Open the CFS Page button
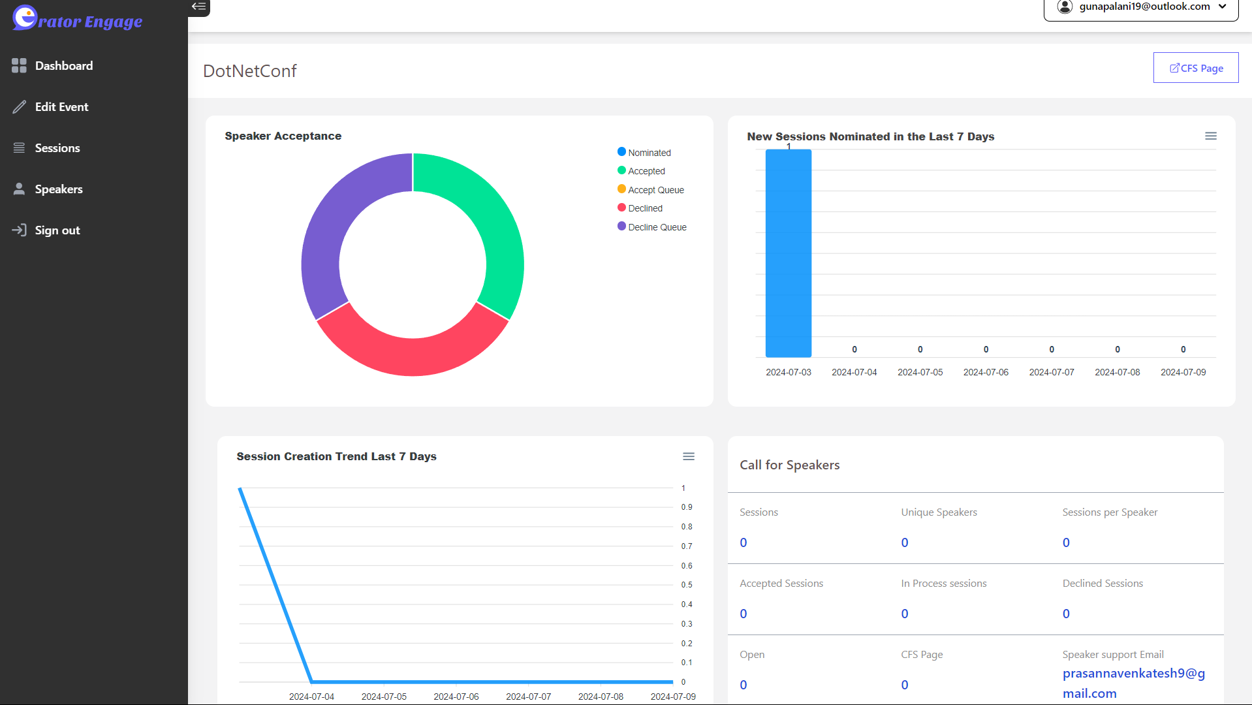 pos(1195,68)
